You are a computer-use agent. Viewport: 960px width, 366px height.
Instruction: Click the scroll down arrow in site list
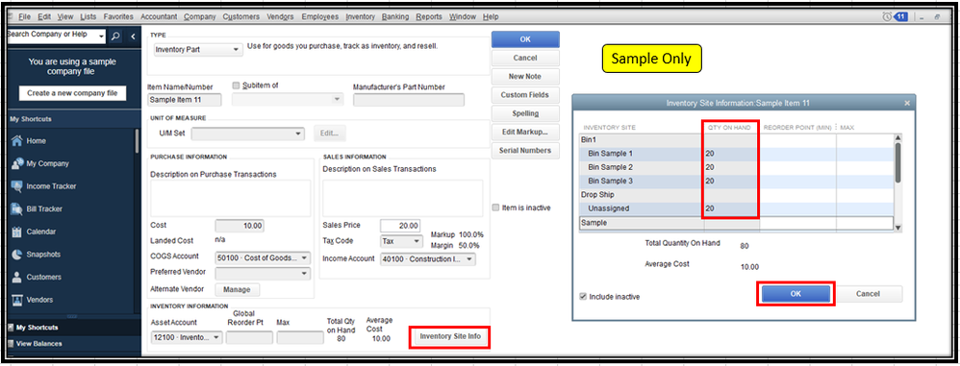pos(898,228)
